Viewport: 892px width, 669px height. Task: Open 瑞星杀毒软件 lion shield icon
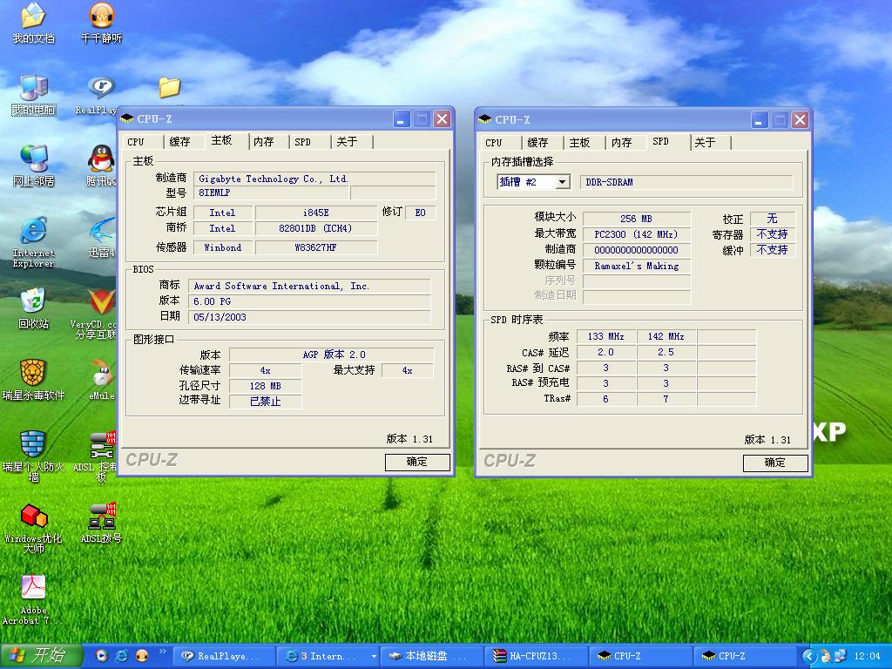[x=33, y=374]
